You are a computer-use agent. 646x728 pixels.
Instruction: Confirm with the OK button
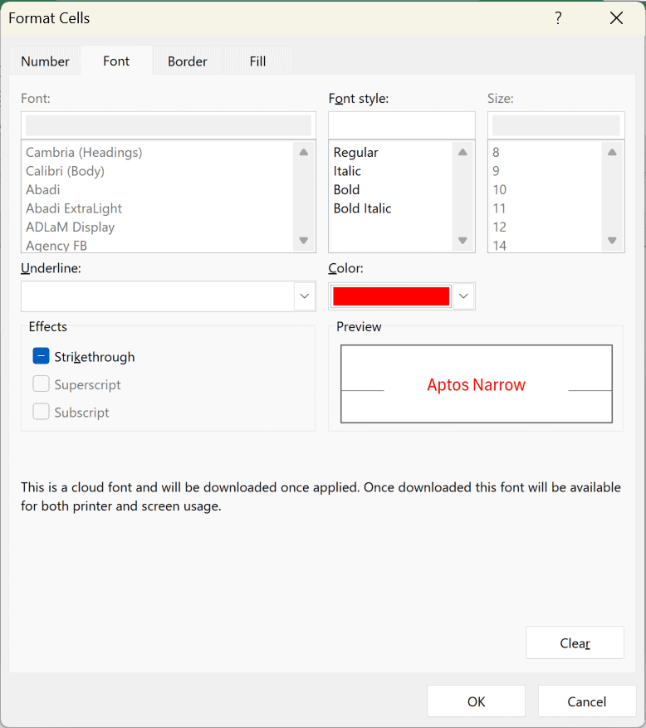[x=476, y=701]
